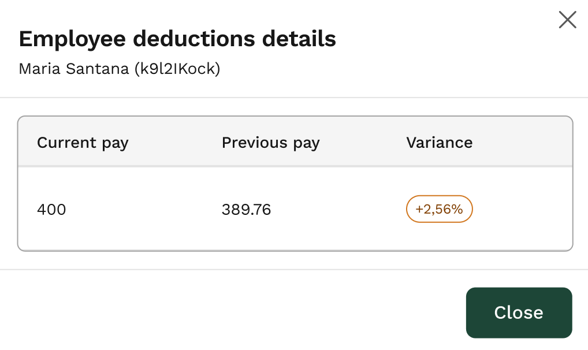Image resolution: width=588 pixels, height=350 pixels.
Task: Click the +2,56% variance badge
Action: point(439,209)
